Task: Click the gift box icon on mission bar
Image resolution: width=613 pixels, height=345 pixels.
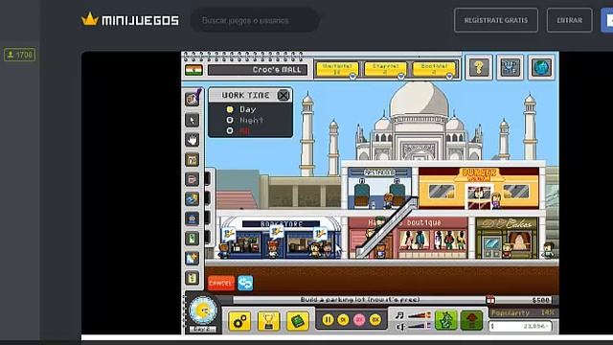Action: pyautogui.click(x=490, y=300)
